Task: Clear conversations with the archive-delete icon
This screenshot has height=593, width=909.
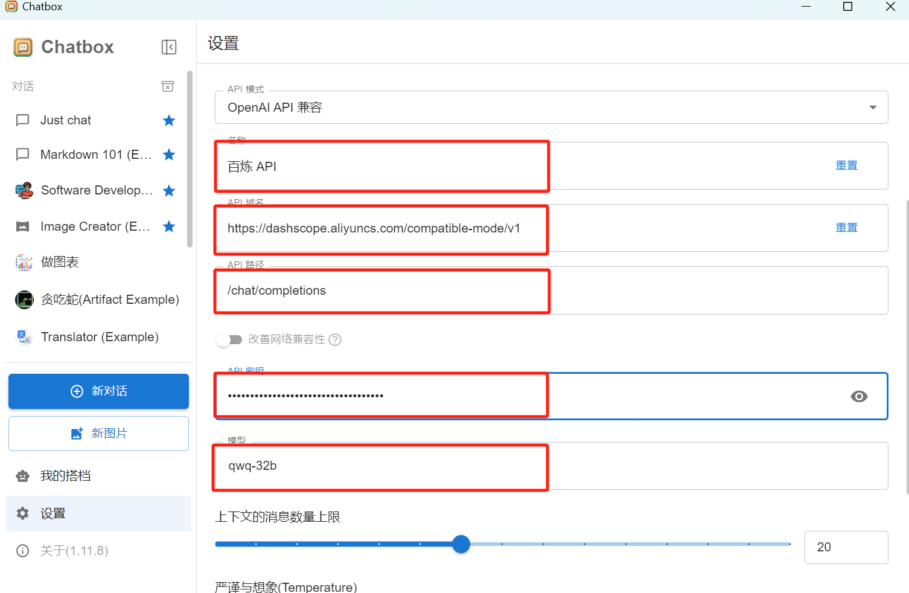Action: [168, 86]
